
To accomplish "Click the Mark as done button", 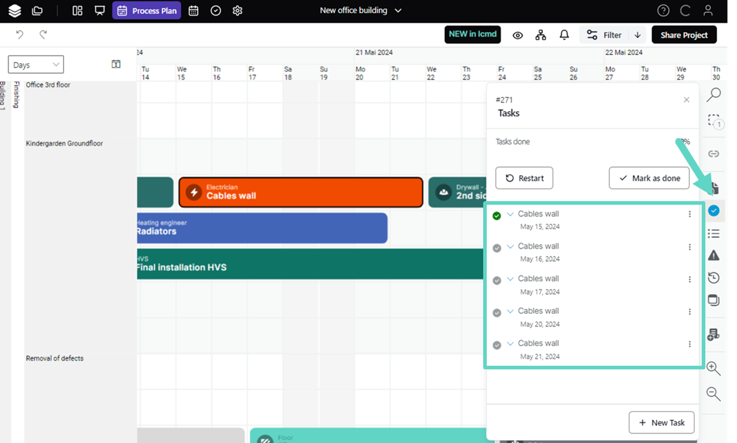I will pos(649,178).
